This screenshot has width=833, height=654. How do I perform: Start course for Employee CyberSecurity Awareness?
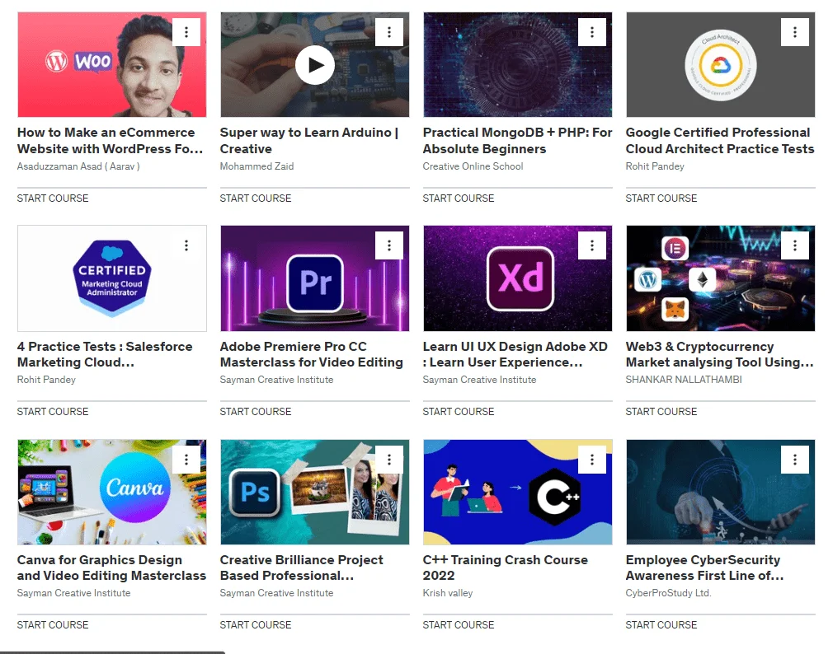[661, 625]
